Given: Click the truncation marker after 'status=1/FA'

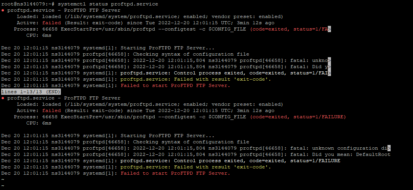Looking at the screenshot, I should pyautogui.click(x=329, y=29).
